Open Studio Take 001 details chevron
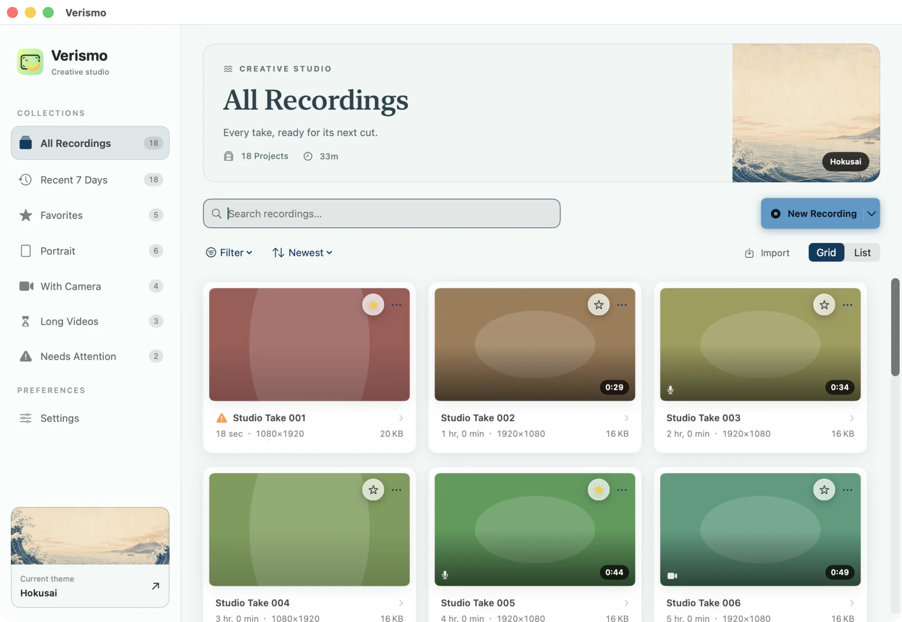The width and height of the screenshot is (902, 622). point(401,418)
